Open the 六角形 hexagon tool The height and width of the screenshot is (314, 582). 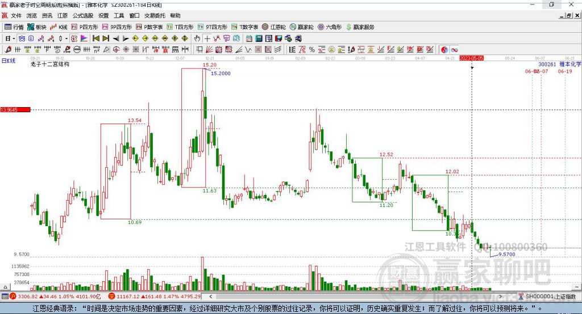pos(330,27)
